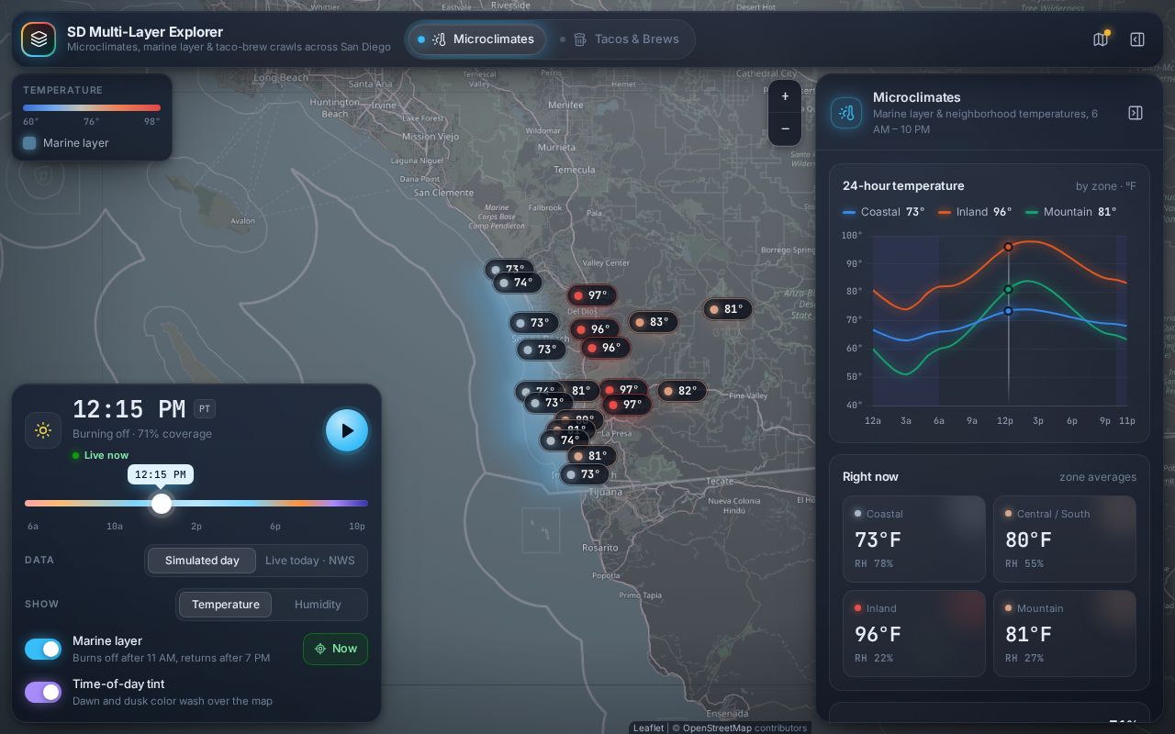Click the green Mountain point on the chart
The width and height of the screenshot is (1175, 734).
1008,290
